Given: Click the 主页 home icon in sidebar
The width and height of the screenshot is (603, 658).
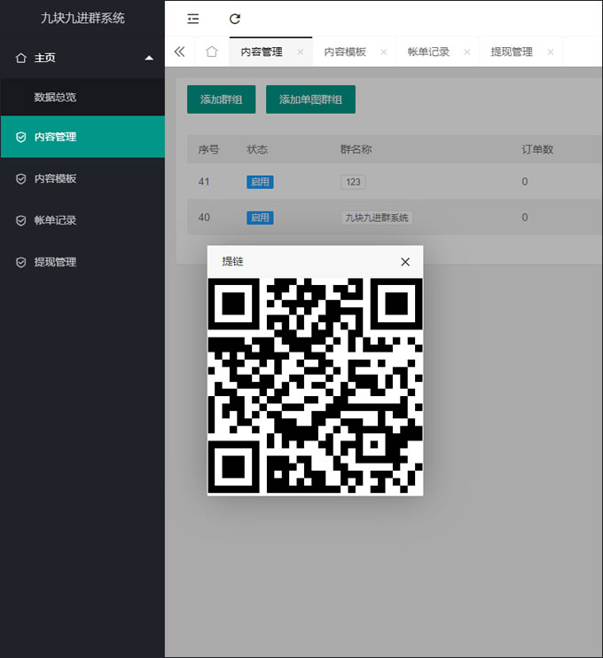Looking at the screenshot, I should click(21, 58).
